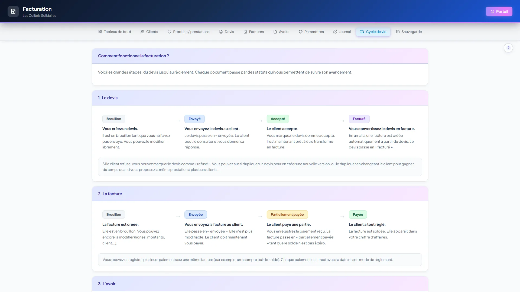Screen dimensions: 520x292
Task: Open the help question mark button
Action: click(508, 48)
